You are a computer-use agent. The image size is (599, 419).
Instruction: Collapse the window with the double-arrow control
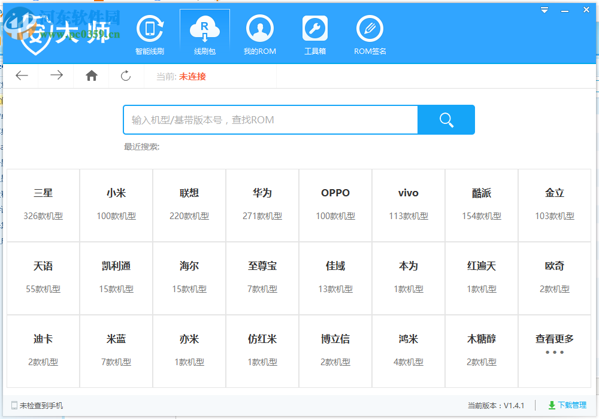tap(544, 10)
